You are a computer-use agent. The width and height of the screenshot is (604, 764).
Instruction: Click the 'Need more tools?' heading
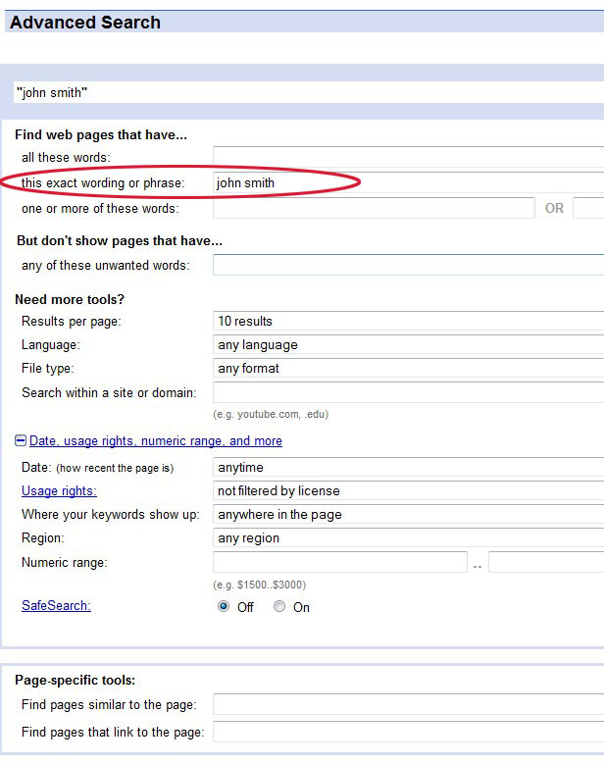coord(70,299)
